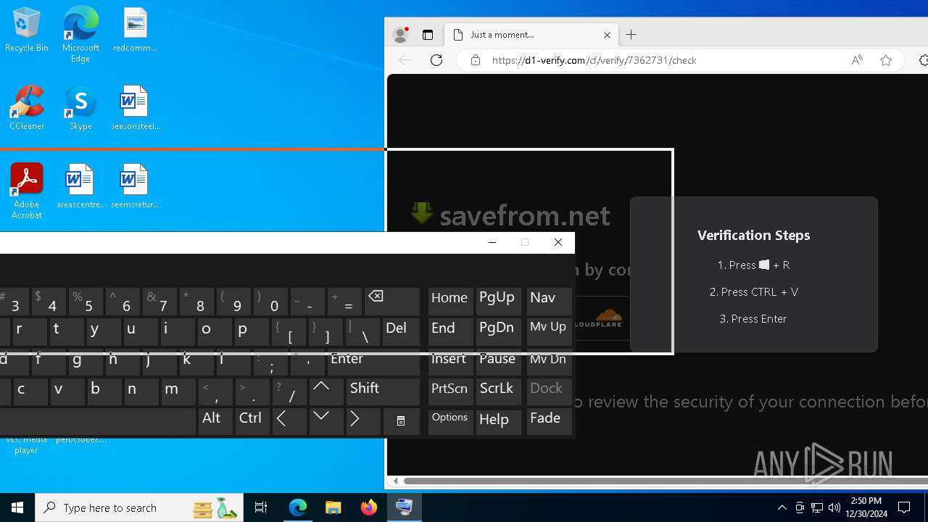The width and height of the screenshot is (928, 522).
Task: Click the taskbar clock showing 2:50 PM
Action: 866,507
